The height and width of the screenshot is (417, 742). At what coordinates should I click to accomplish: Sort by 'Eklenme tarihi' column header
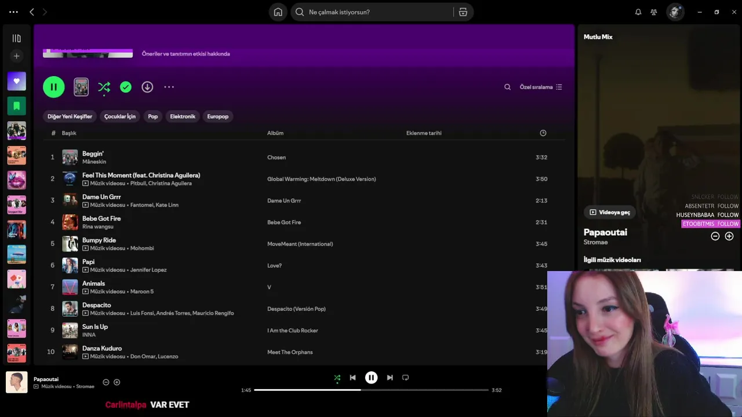(424, 133)
